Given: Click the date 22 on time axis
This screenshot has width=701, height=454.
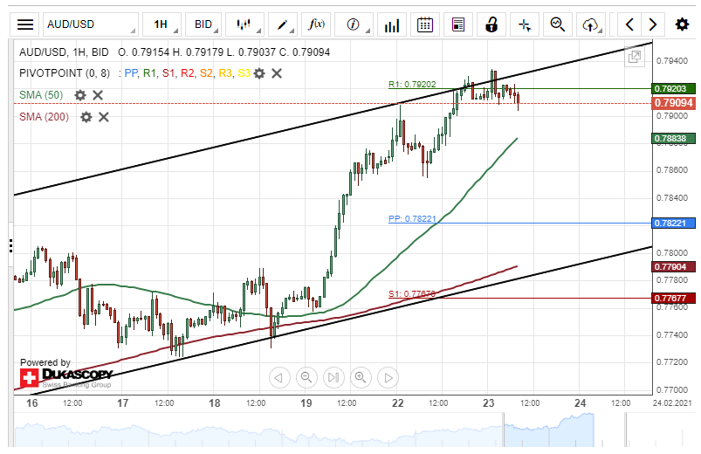Looking at the screenshot, I should [x=398, y=403].
